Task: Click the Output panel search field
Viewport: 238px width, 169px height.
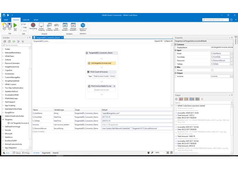Action: click(203, 103)
